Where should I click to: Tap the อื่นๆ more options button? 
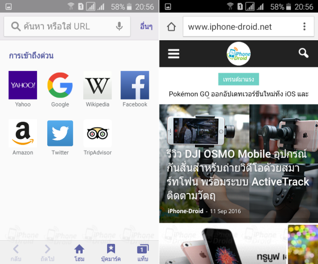[x=146, y=27]
